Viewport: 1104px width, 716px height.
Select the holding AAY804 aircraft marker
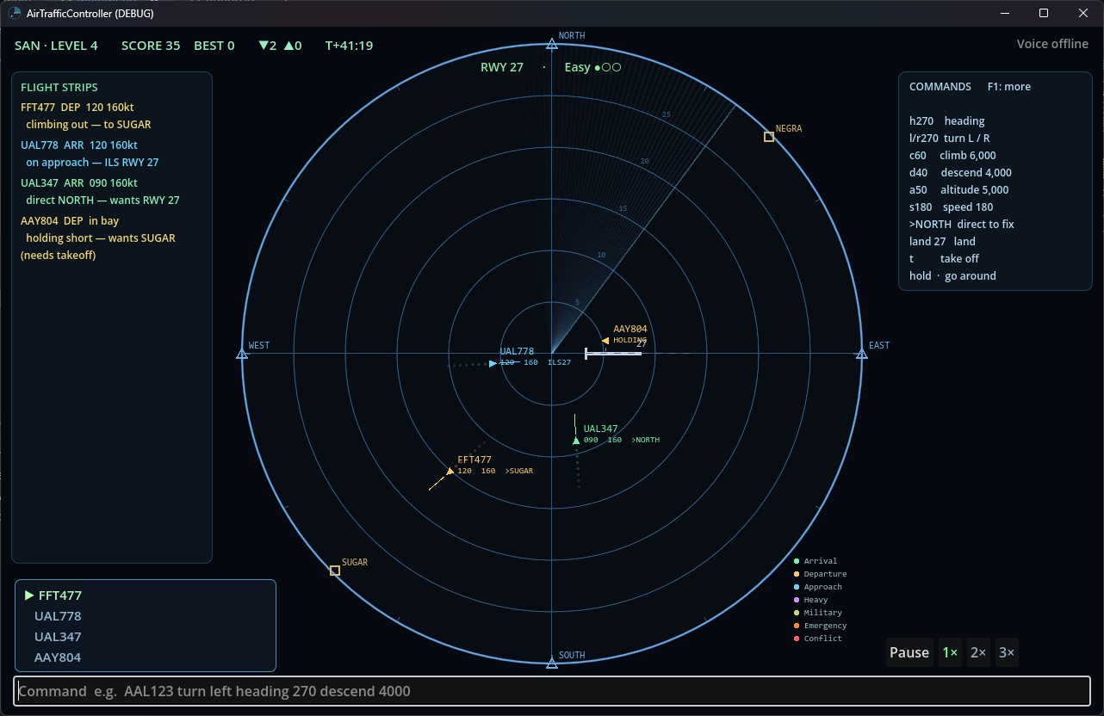click(x=605, y=341)
